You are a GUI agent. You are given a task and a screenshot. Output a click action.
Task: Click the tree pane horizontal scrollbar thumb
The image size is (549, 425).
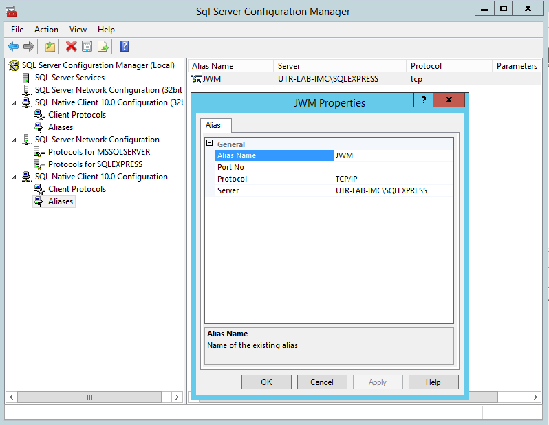tap(89, 397)
